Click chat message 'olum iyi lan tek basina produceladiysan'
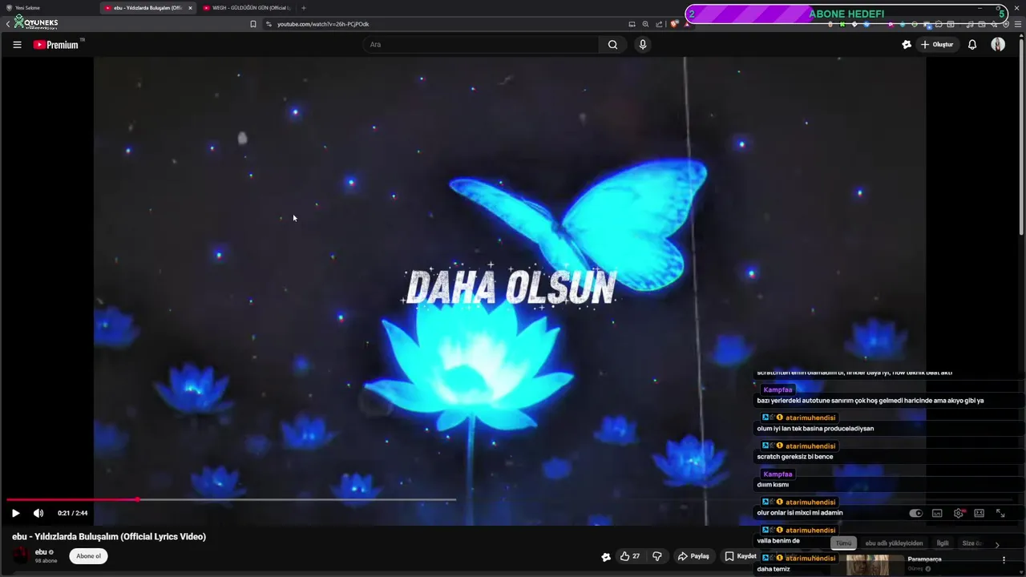 pos(815,429)
